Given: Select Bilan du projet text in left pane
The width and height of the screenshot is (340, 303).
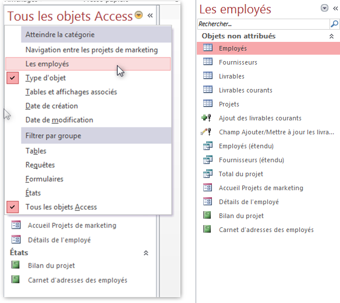Looking at the screenshot, I should point(51,266).
